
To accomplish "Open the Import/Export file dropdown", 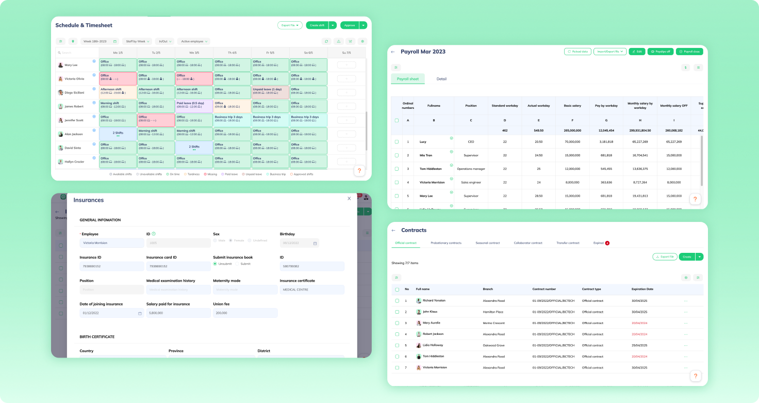I will point(609,52).
